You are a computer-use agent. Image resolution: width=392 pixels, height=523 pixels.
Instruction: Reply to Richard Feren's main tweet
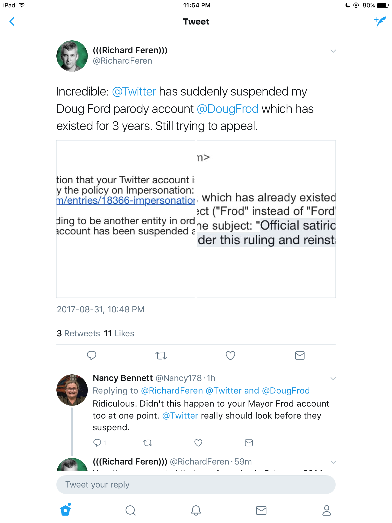click(x=91, y=355)
